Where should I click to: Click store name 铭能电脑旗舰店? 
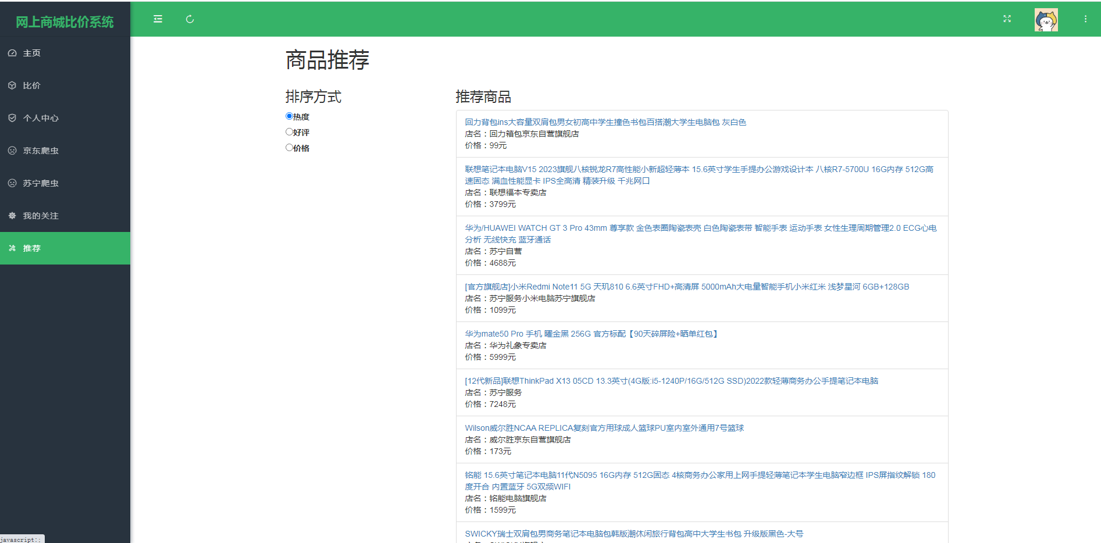tap(518, 498)
